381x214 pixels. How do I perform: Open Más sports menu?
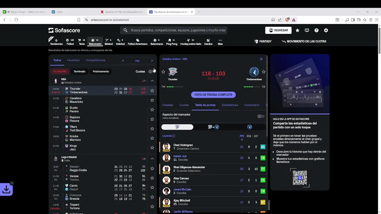pyautogui.click(x=220, y=42)
